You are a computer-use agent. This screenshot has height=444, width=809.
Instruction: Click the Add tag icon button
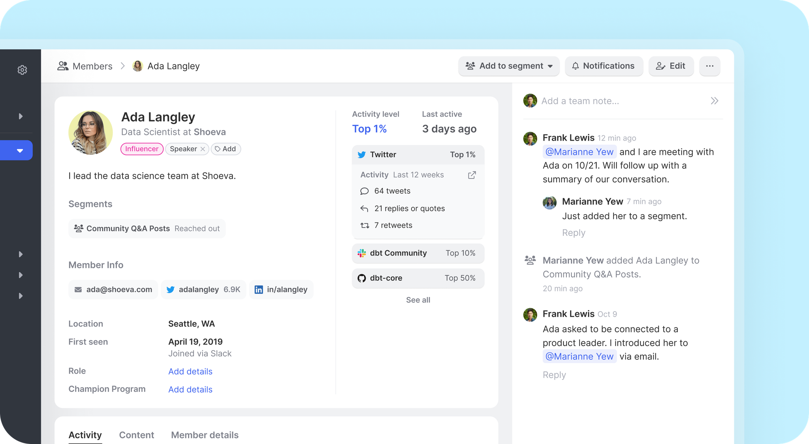click(x=226, y=149)
